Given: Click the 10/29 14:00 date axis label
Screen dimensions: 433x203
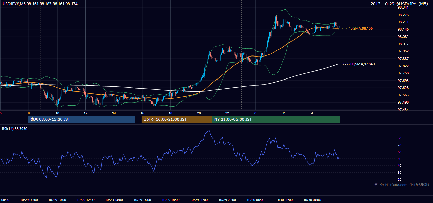Looking at the screenshot, I should pos(114,200).
